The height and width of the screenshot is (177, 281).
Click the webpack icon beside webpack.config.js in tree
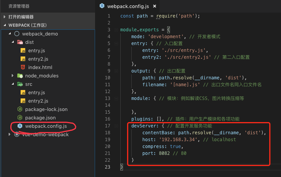click(20, 126)
